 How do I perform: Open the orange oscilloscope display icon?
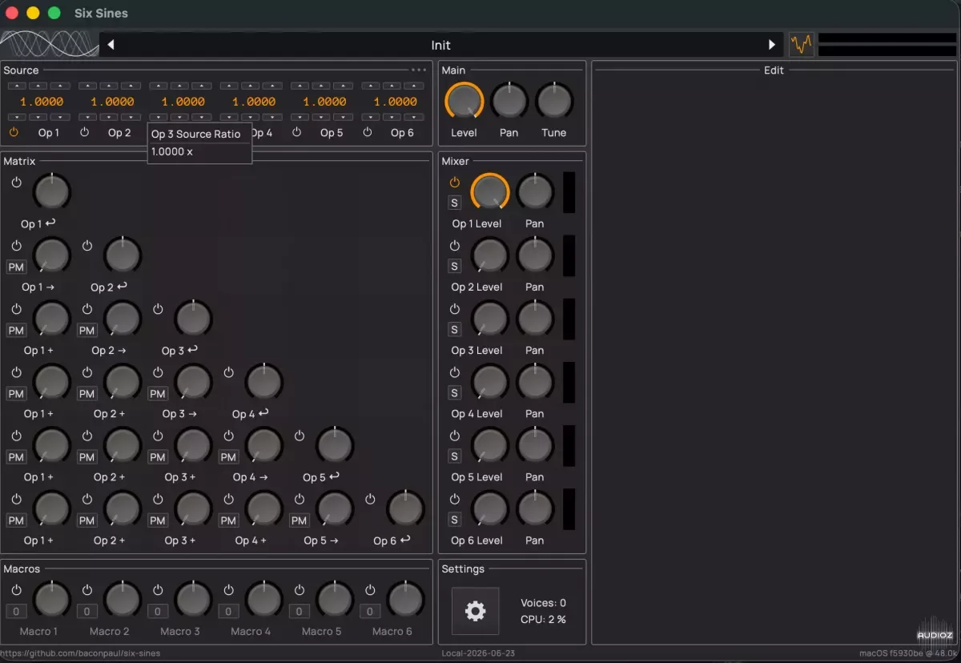coord(802,44)
